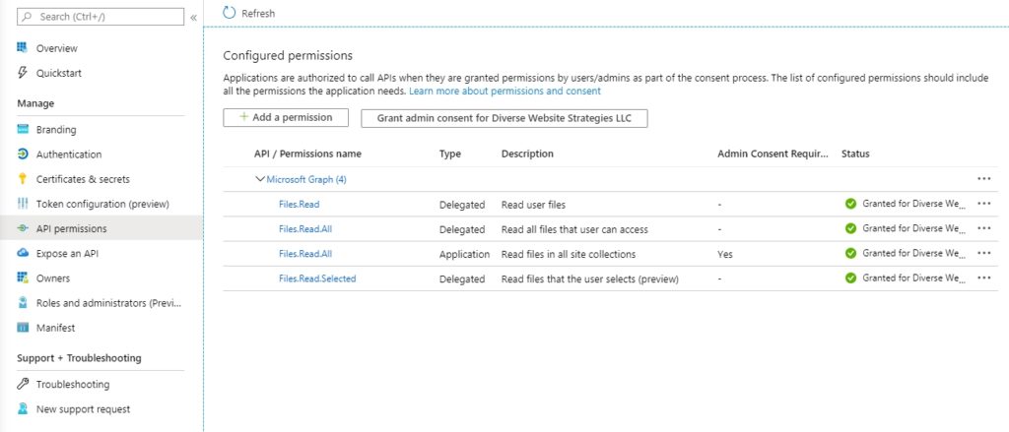1009x432 pixels.
Task: Click the Token configuration bars icon
Action: [x=23, y=204]
